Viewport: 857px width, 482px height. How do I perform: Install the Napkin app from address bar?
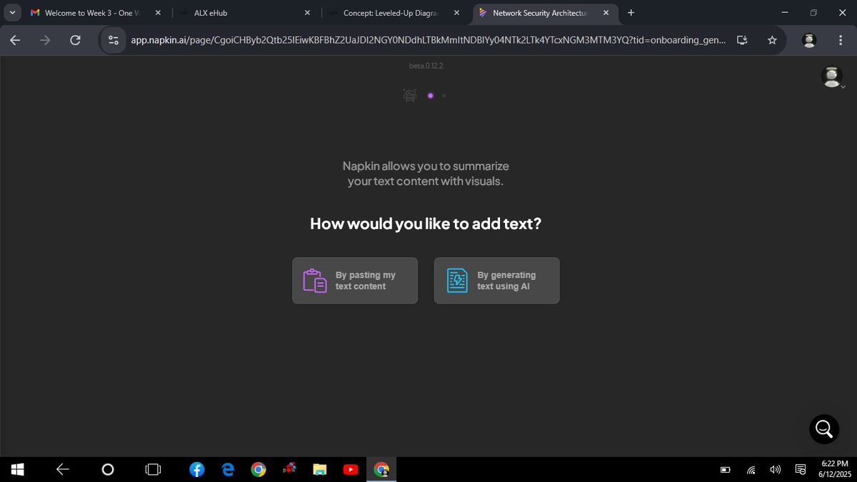point(743,41)
